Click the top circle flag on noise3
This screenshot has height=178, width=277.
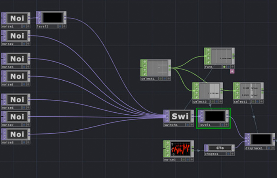point(167,143)
